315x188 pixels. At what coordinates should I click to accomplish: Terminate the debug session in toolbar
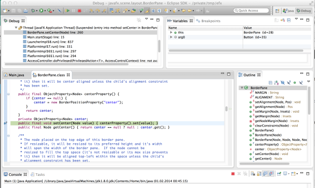click(80, 11)
